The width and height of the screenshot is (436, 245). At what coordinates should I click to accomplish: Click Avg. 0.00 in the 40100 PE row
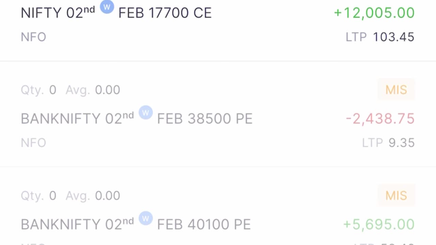93,196
